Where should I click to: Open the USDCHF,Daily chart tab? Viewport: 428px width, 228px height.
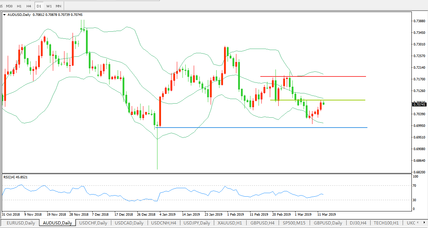93,223
